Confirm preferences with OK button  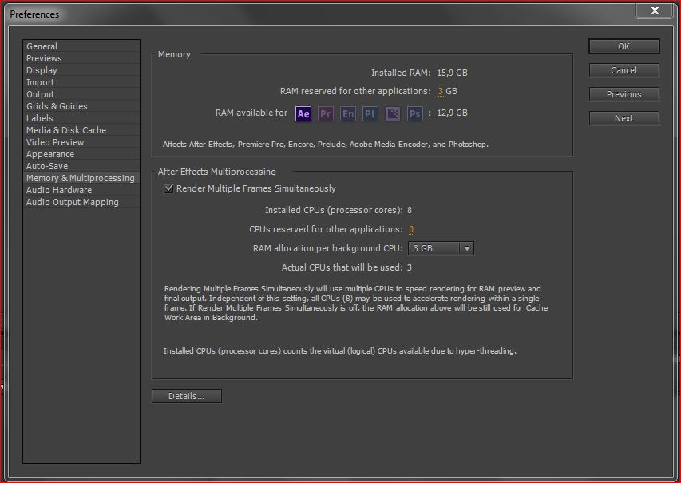[624, 46]
